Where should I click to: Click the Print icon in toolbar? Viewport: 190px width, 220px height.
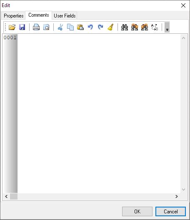coord(36,27)
